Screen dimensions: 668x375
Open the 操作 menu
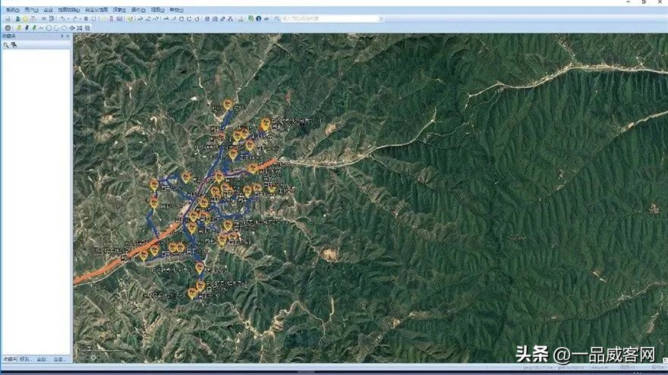click(138, 10)
